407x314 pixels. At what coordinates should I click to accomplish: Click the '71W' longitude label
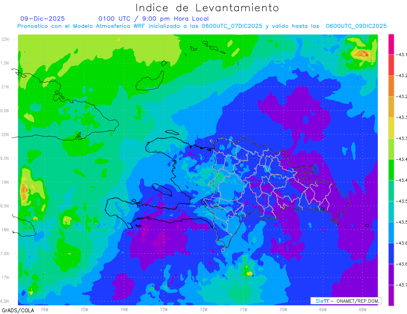point(243,309)
